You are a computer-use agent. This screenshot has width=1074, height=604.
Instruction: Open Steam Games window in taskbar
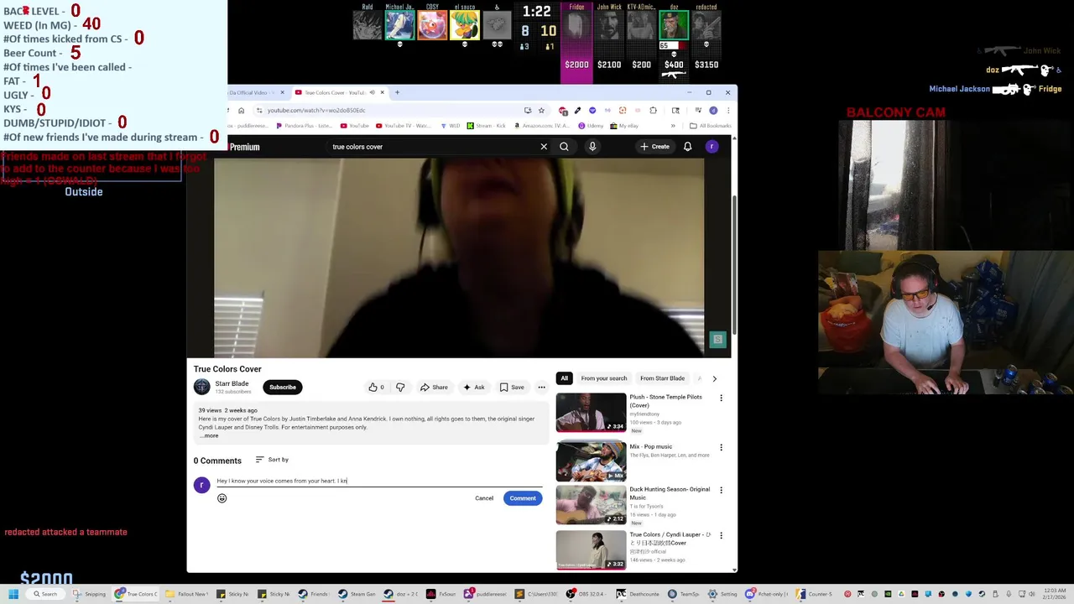coord(357,594)
